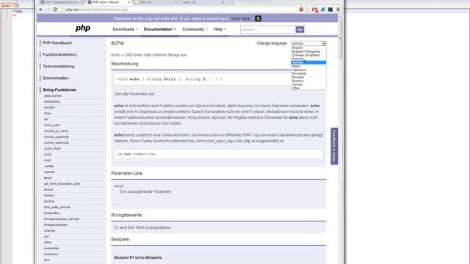Click the black extension icon in toolbar
The height and width of the screenshot is (264, 470).
(x=330, y=10)
